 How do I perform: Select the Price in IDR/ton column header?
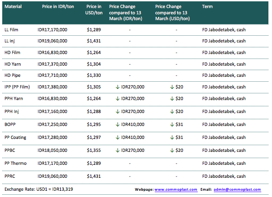coord(58,7)
